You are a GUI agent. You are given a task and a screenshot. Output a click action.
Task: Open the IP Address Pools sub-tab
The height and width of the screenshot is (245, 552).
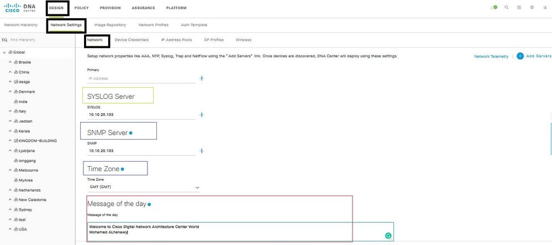(x=176, y=40)
